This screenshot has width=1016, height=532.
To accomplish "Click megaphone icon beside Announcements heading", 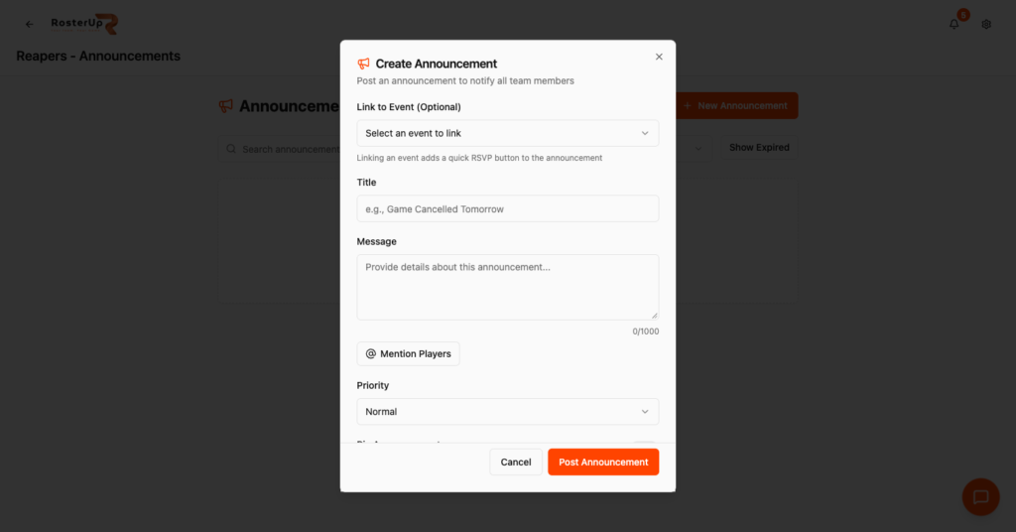I will point(225,106).
